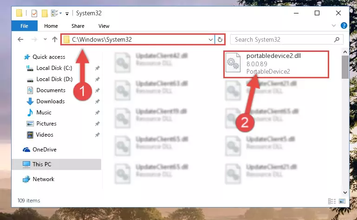Click the Back navigation arrow
The width and height of the screenshot is (357, 220).
(20, 39)
